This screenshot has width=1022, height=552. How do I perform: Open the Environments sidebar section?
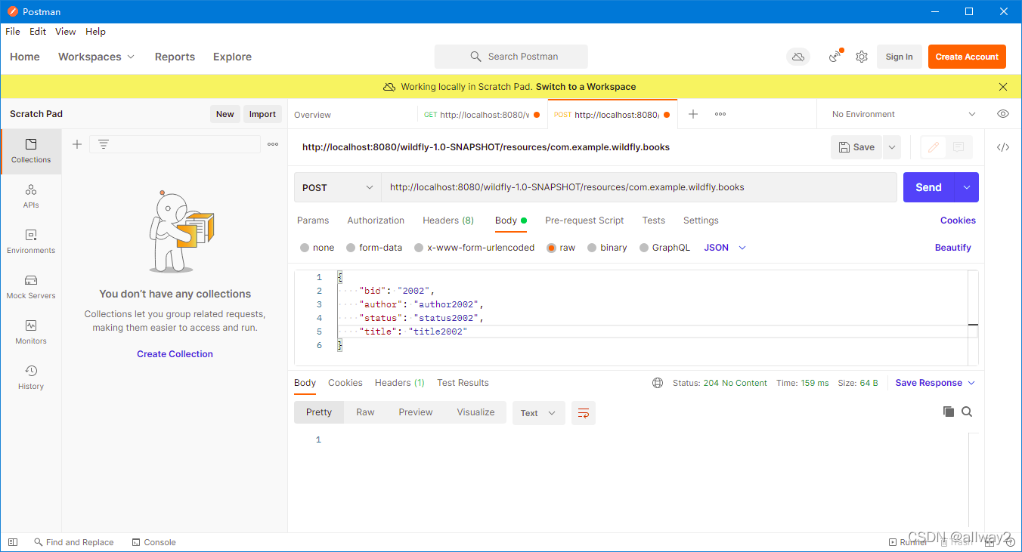[x=31, y=242]
